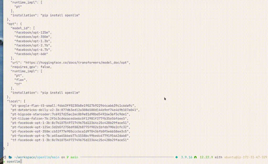The width and height of the screenshot is (268, 164).
Task: Click the typed openllm command input
Action: pyautogui.click(x=13, y=162)
